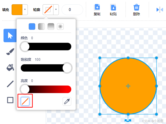Click the circle's center crosshair
This screenshot has height=124, width=166.
pyautogui.click(x=128, y=86)
